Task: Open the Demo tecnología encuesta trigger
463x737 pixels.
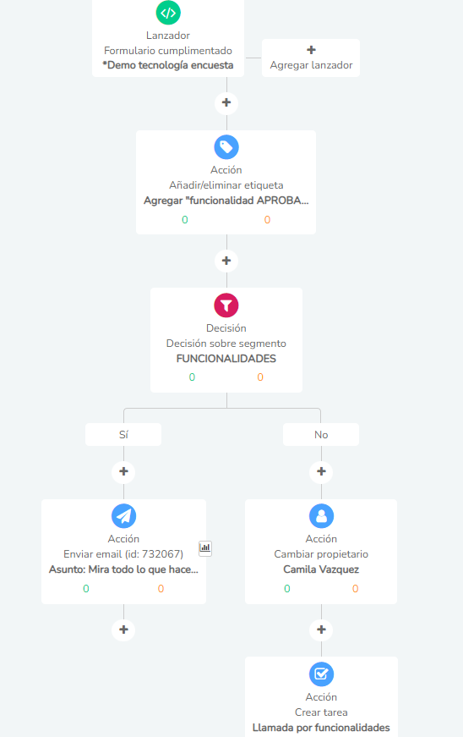Action: (x=168, y=39)
